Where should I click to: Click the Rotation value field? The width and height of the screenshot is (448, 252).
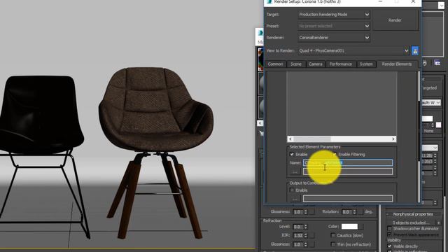coord(347,211)
